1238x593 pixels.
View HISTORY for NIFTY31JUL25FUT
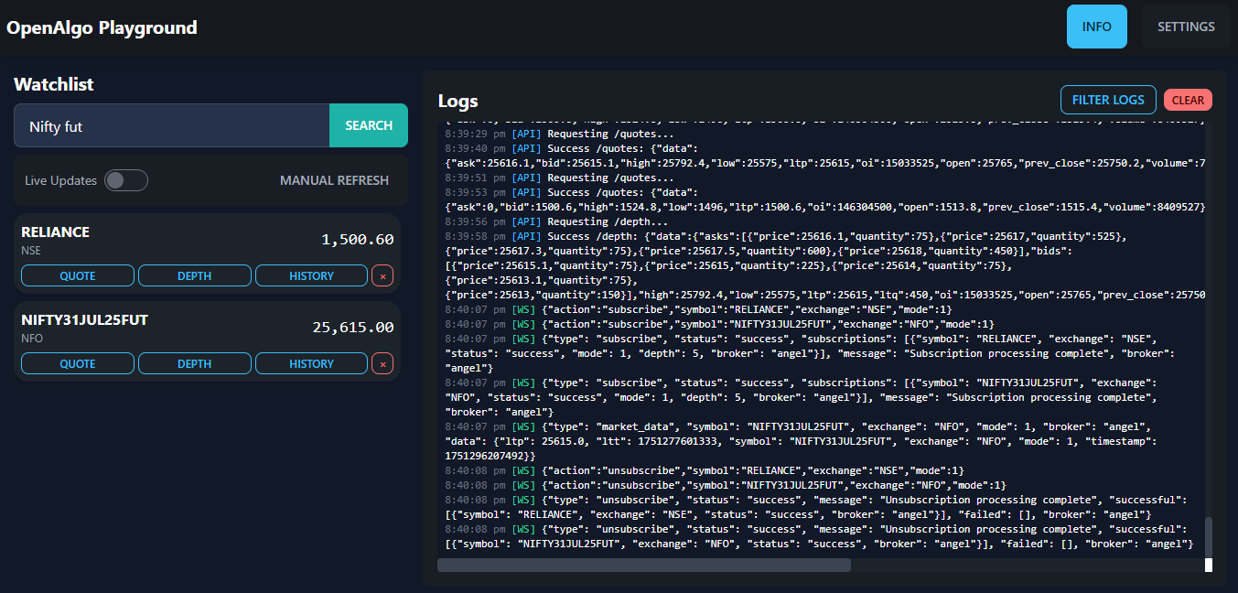point(311,363)
